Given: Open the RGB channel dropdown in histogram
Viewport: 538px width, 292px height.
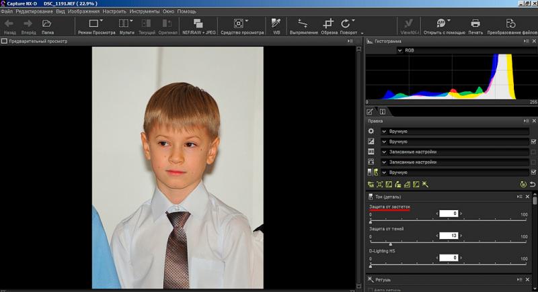Looking at the screenshot, I should 466,50.
